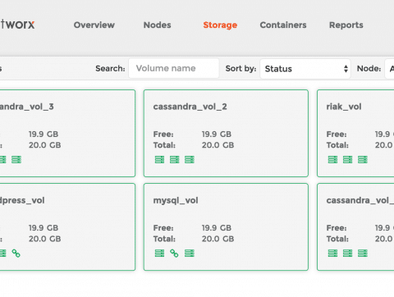Click rightmost server icon in cassandra_vol_3 card

pos(16,159)
